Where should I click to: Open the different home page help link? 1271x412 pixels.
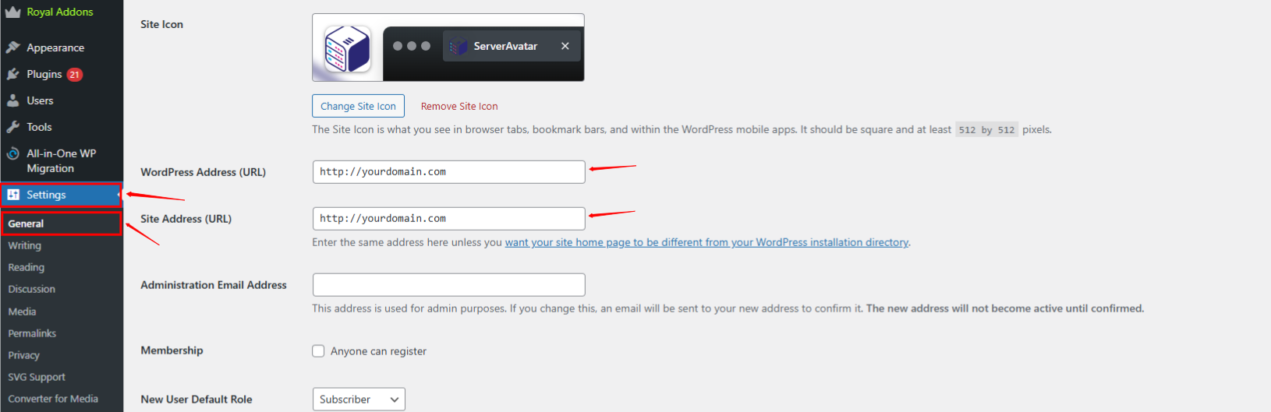[x=706, y=242]
